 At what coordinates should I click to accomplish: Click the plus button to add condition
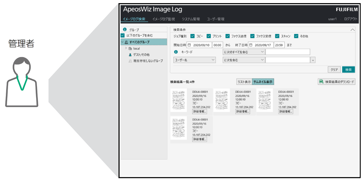pyautogui.click(x=313, y=60)
